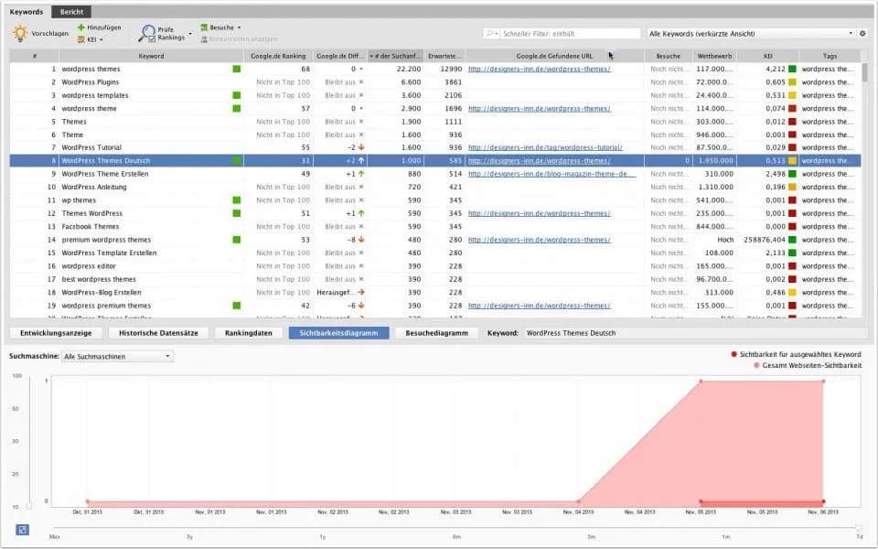The width and height of the screenshot is (878, 549).
Task: Click the Vorschlagen lightbulb icon
Action: coord(18,32)
